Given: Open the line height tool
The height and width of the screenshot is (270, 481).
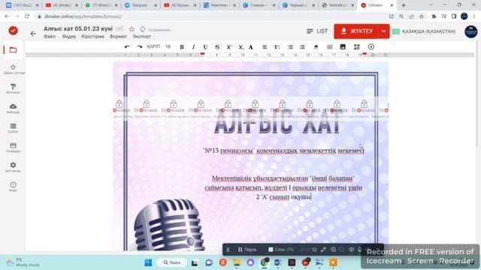Looking at the screenshot, I should click(277, 47).
